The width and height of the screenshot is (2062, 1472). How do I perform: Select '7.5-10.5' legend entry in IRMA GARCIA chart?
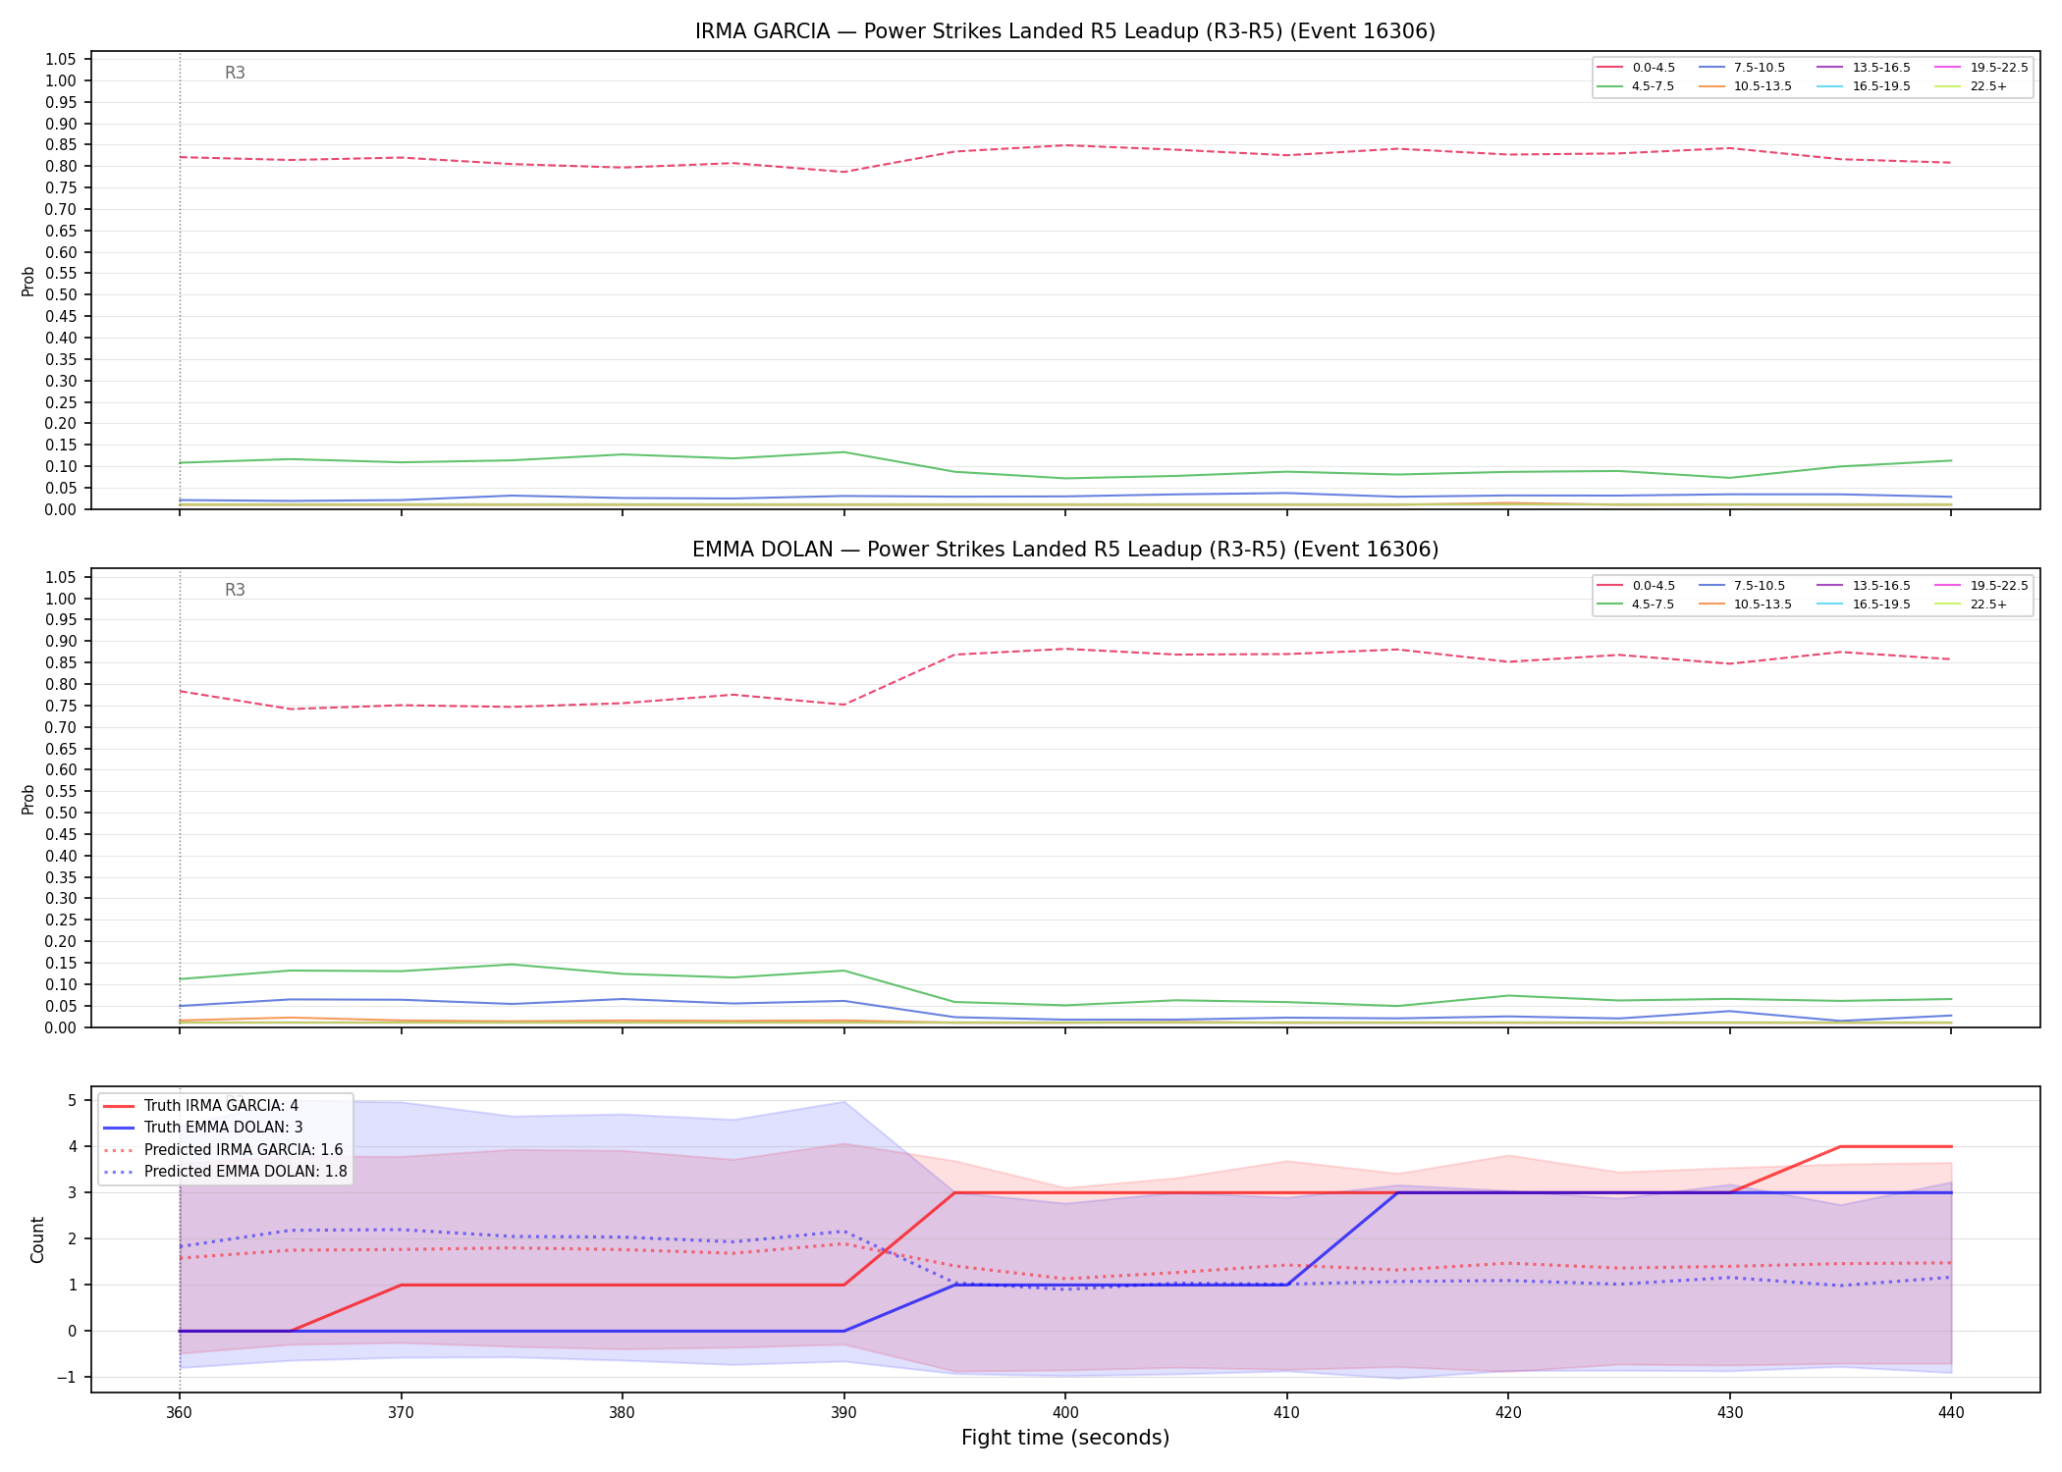click(x=1741, y=68)
